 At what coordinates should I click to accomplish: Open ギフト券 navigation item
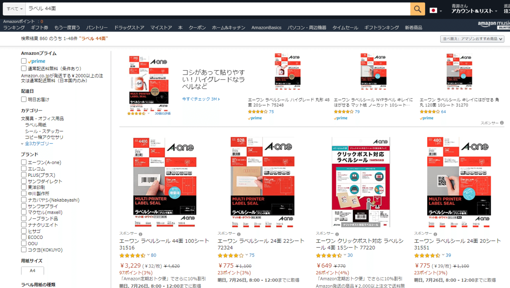click(x=39, y=27)
